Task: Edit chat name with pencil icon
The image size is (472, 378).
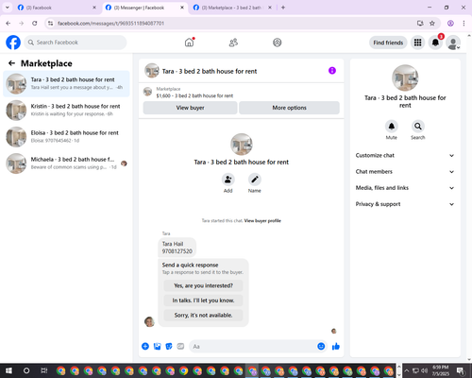Action: coord(255,180)
